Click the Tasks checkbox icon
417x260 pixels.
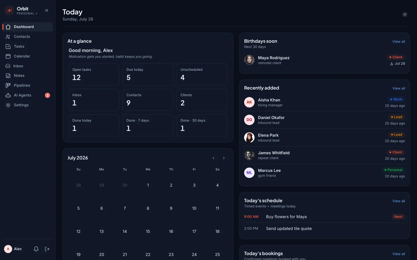(x=8, y=47)
